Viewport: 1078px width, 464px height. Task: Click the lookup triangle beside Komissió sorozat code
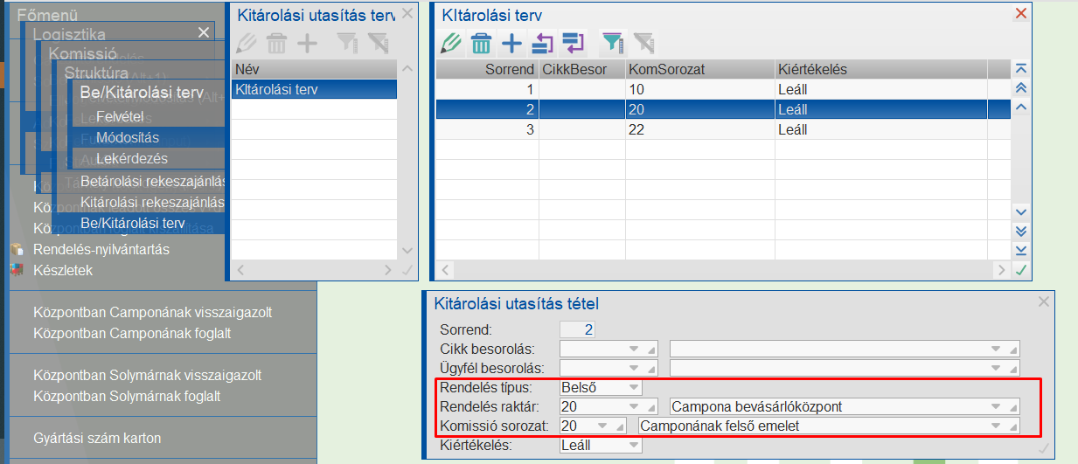tap(620, 426)
